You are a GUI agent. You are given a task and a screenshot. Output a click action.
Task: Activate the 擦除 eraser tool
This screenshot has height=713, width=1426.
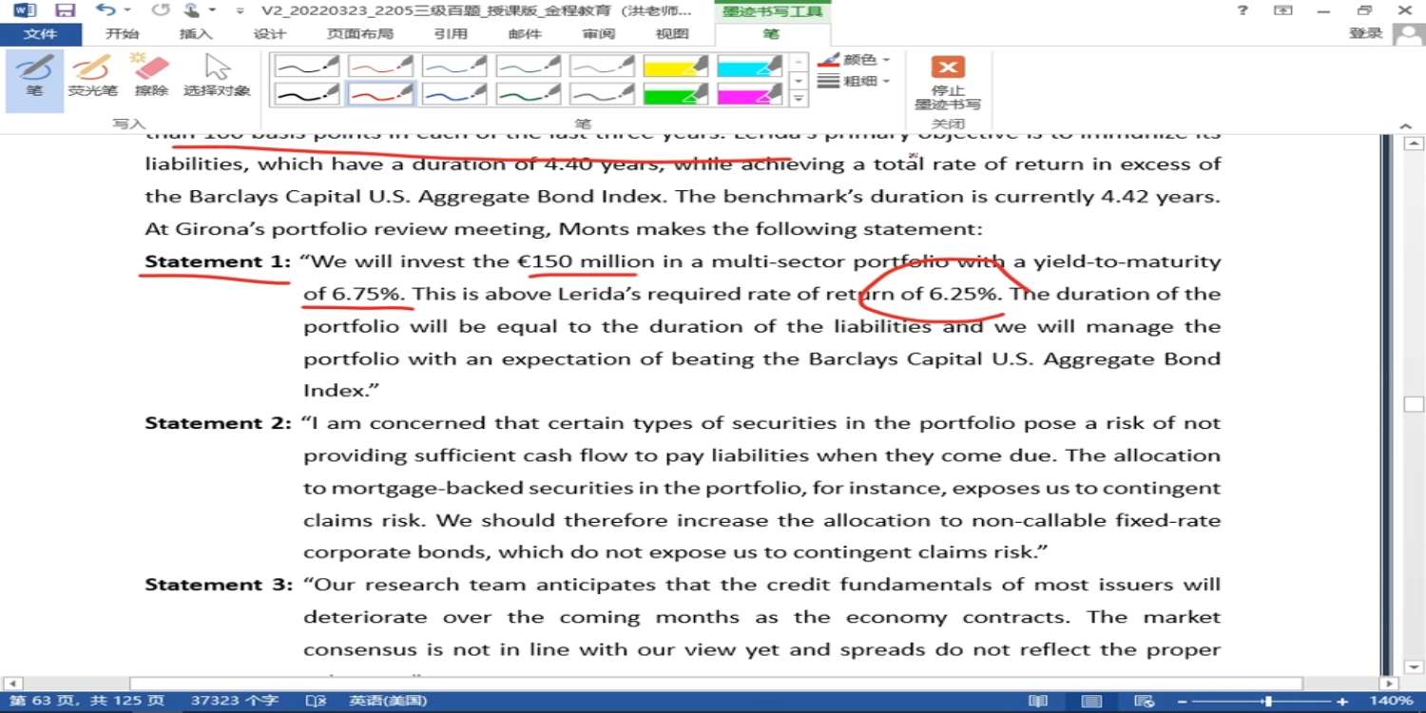[151, 76]
